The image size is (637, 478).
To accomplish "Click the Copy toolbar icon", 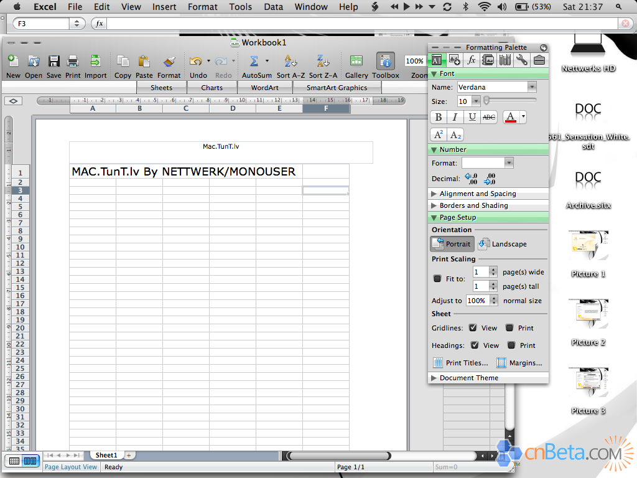I will click(x=123, y=61).
